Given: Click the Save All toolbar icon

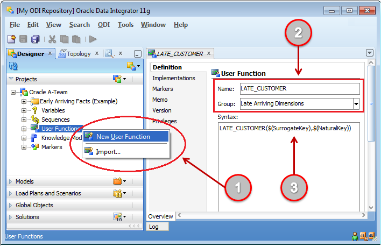Looking at the screenshot, I should coord(35,39).
